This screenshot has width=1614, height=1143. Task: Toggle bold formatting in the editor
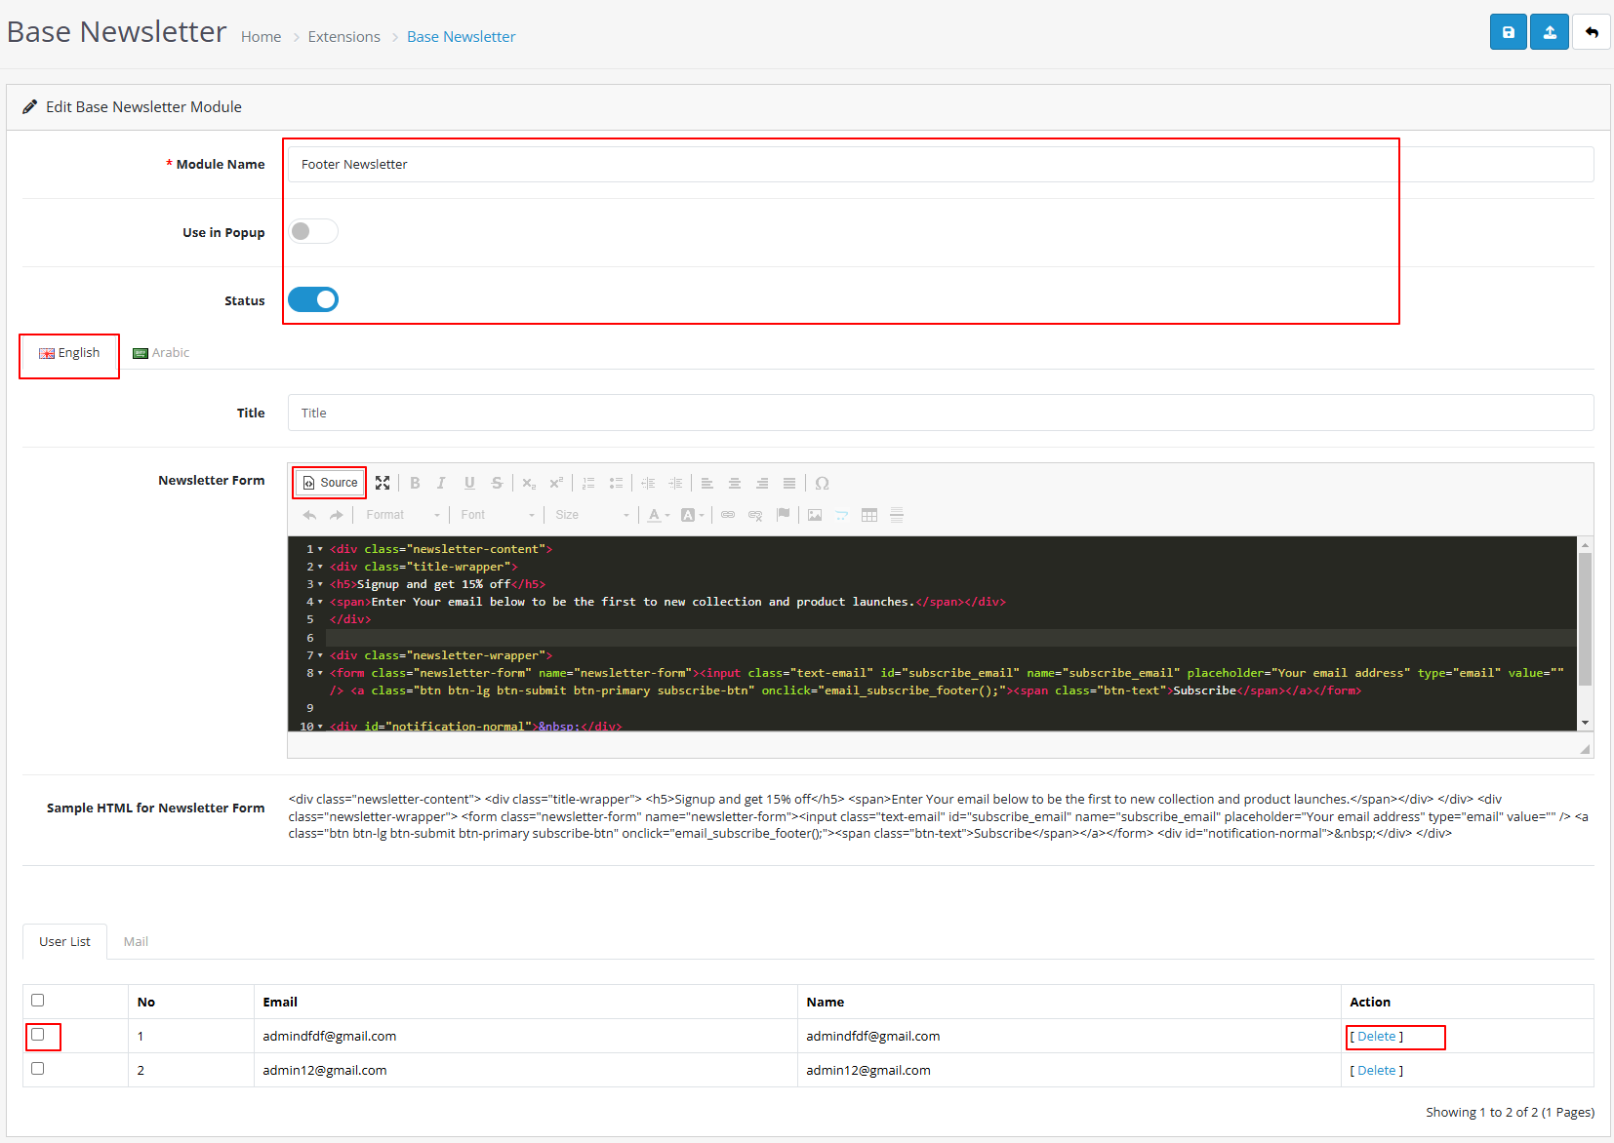coord(415,483)
